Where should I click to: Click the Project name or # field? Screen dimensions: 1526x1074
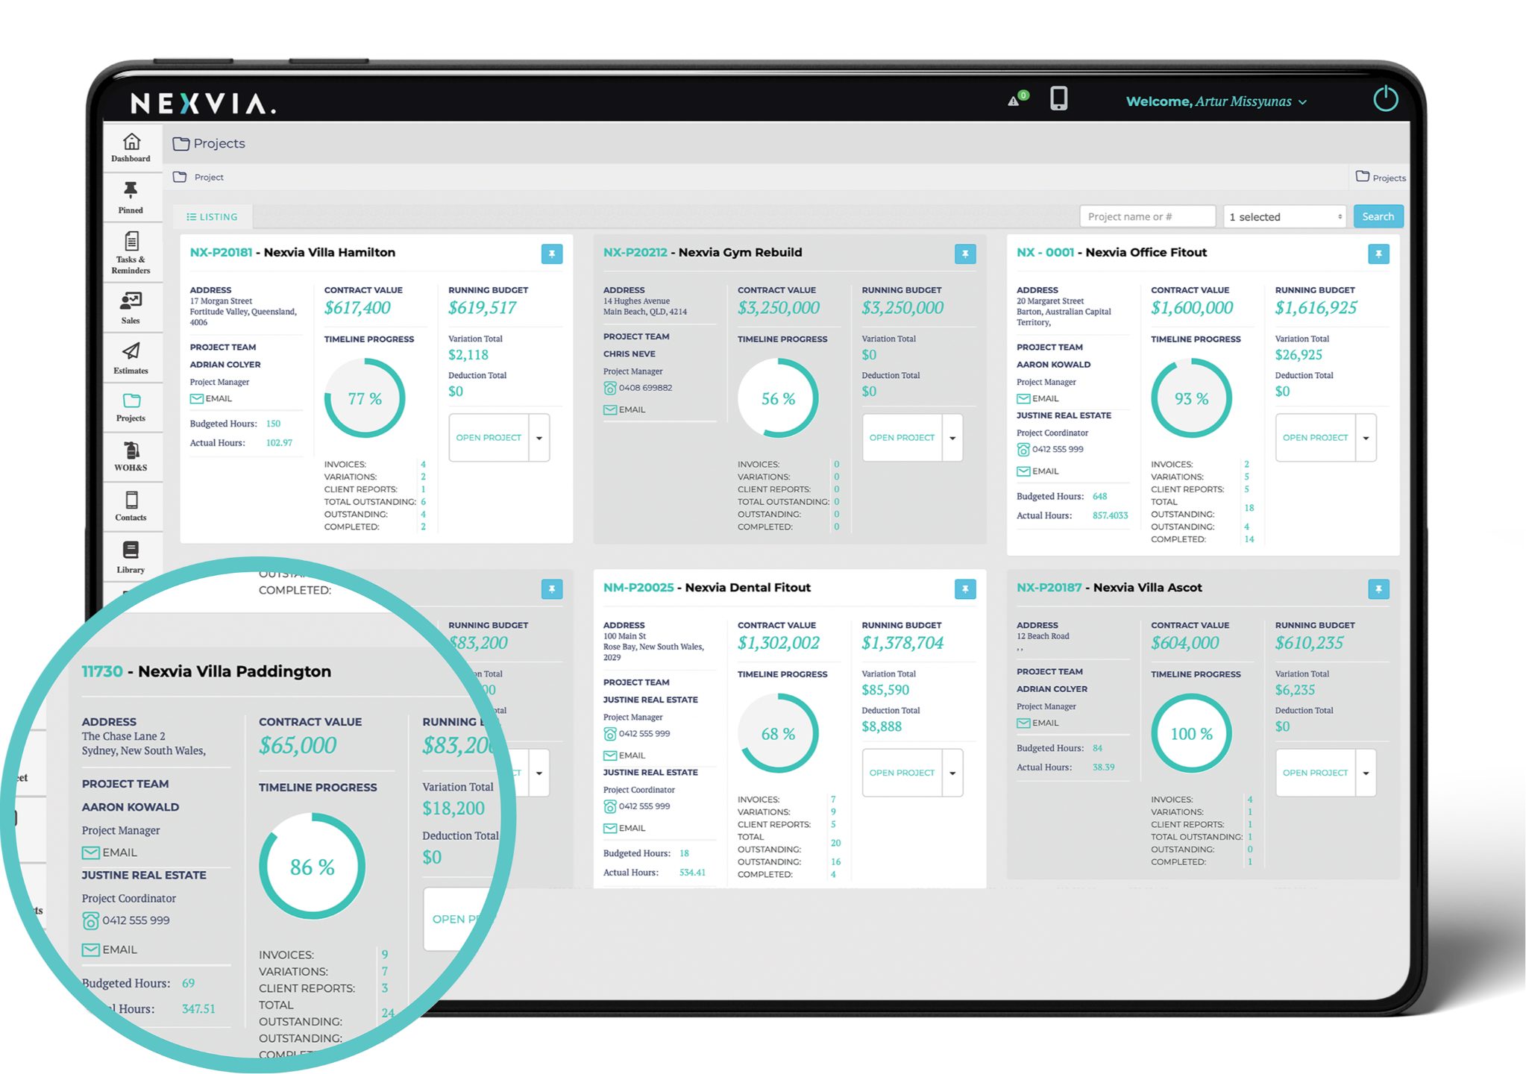tap(1147, 217)
